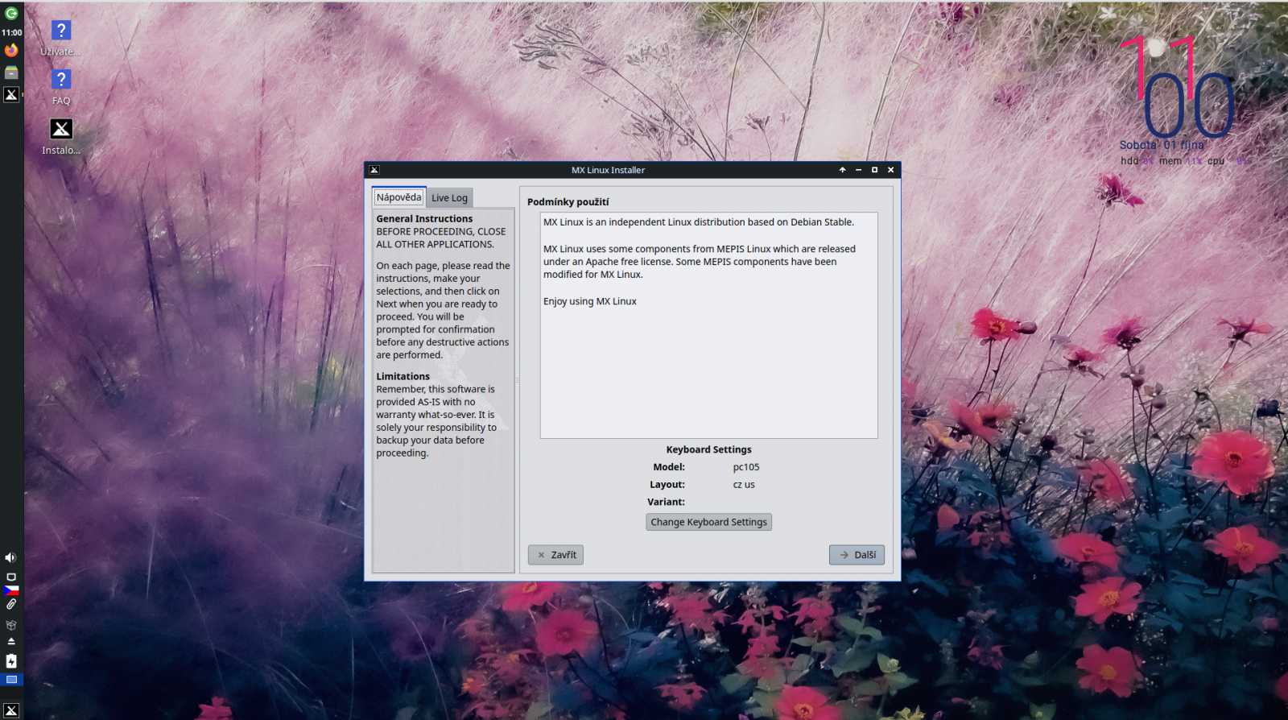The width and height of the screenshot is (1288, 720).
Task: Click the 'Layout:' label
Action: 667,485
